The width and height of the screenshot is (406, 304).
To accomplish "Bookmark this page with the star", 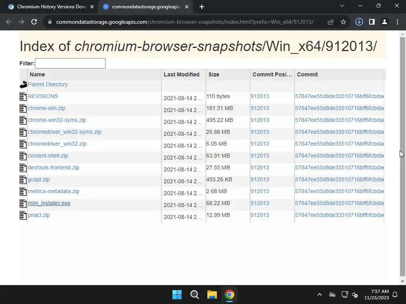I will [343, 22].
